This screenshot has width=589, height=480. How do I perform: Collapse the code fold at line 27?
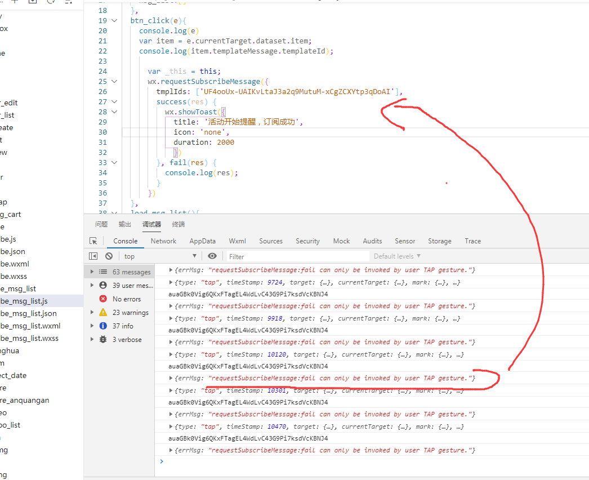[114, 102]
